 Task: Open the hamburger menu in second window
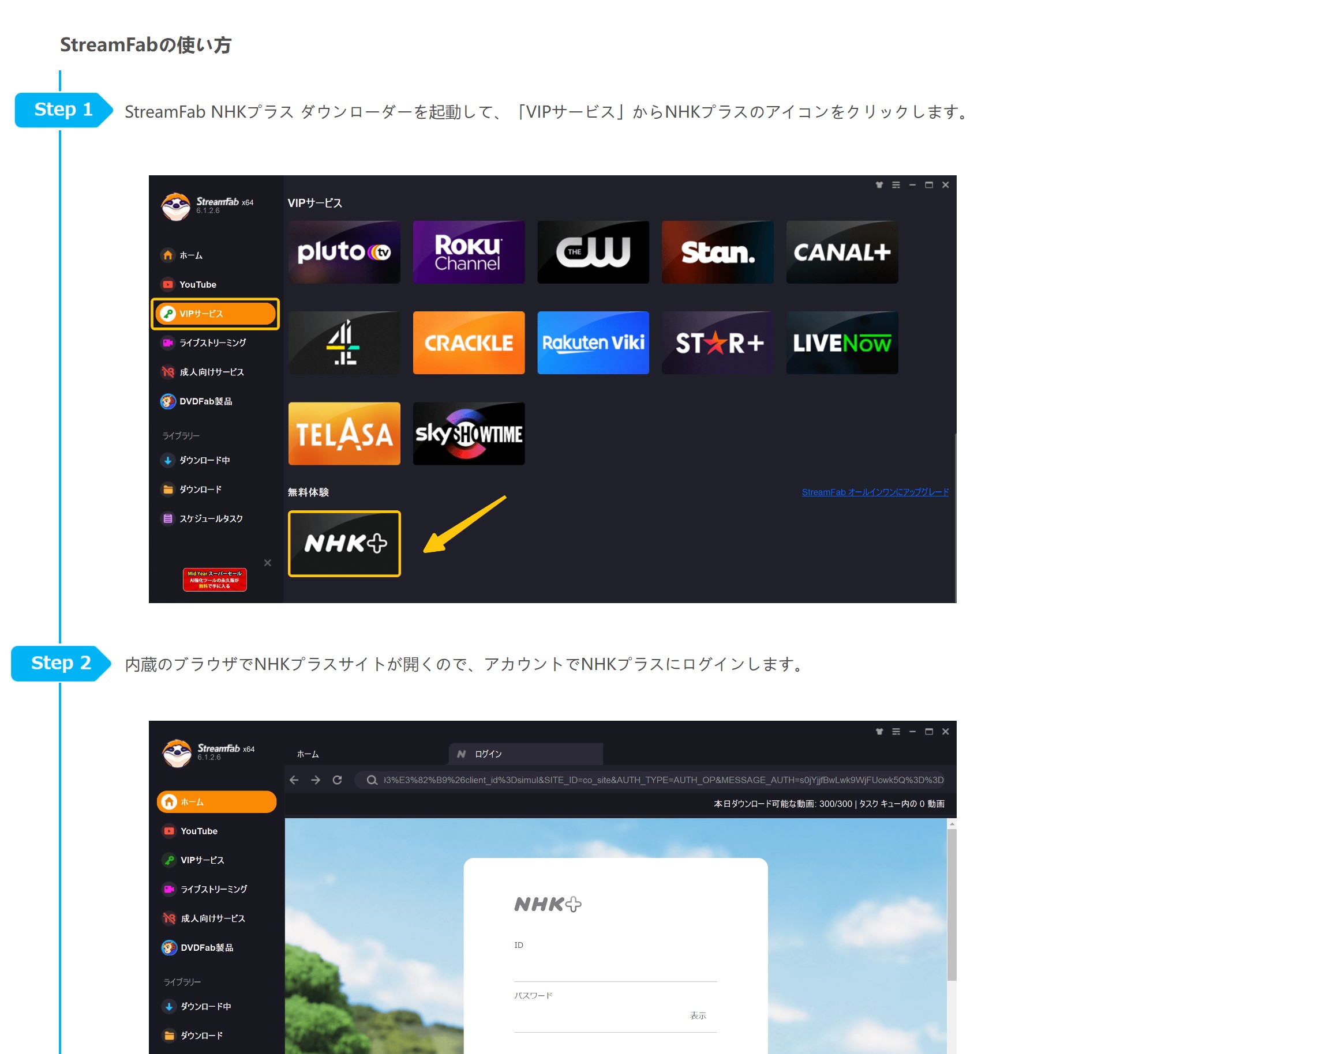point(896,731)
